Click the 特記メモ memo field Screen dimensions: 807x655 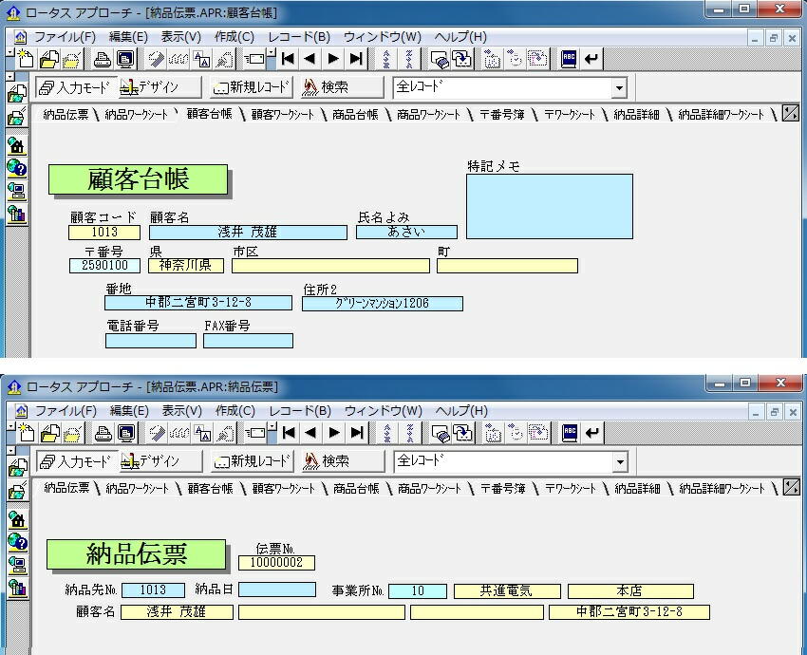pos(550,206)
